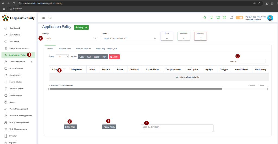The width and height of the screenshot is (278, 144).
Task: Click the green search icon in header
Action: pyautogui.click(x=205, y=18)
